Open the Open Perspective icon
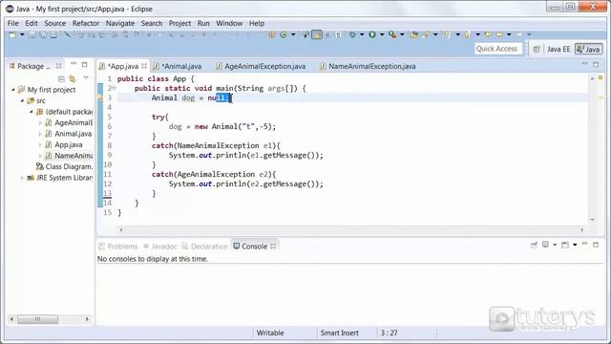 coord(537,49)
